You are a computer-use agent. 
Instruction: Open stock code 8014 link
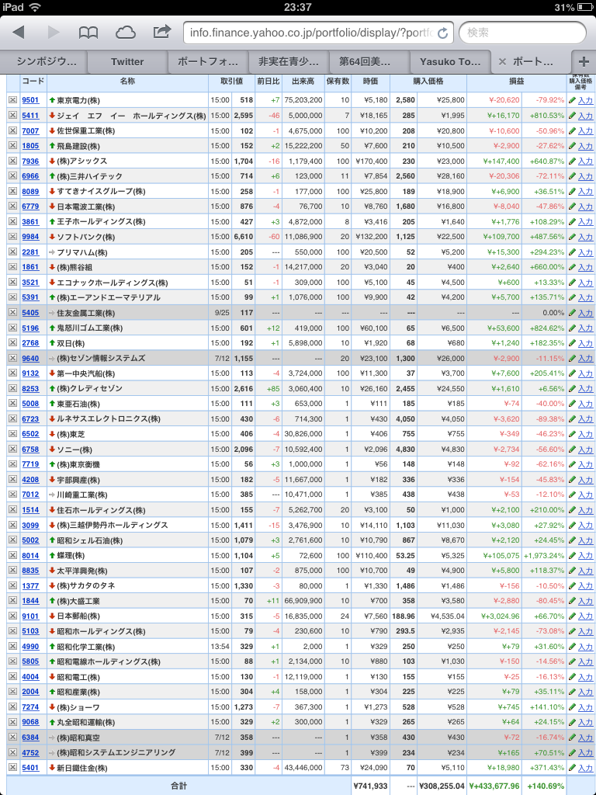[x=30, y=556]
